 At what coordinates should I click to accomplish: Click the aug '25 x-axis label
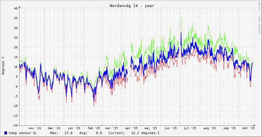210,128
